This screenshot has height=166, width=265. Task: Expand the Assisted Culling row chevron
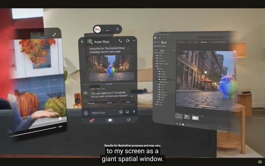tap(174, 46)
